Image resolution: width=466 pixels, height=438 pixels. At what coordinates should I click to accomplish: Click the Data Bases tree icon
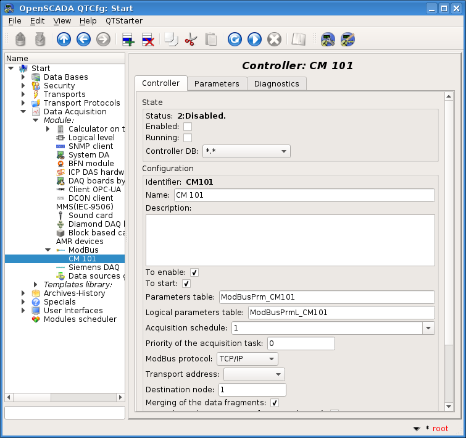pyautogui.click(x=36, y=77)
